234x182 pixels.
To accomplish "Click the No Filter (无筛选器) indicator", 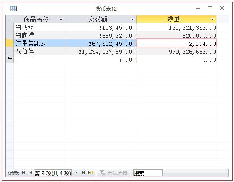I will 113,173.
